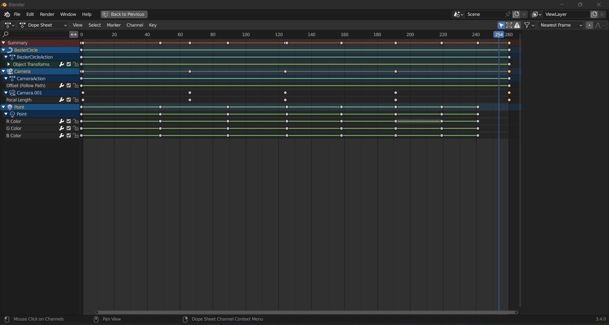
Task: Pin the Scene with the pin icon
Action: point(507,15)
